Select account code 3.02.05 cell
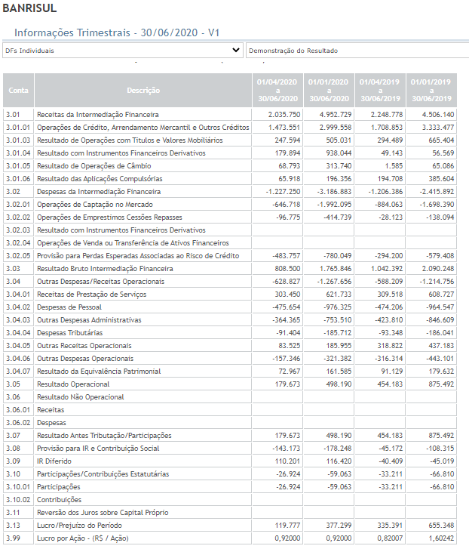 coord(19,256)
